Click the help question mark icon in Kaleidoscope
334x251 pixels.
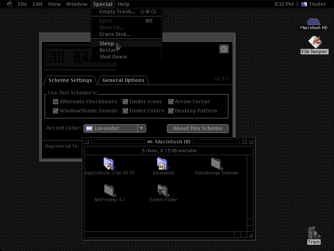tap(224, 49)
